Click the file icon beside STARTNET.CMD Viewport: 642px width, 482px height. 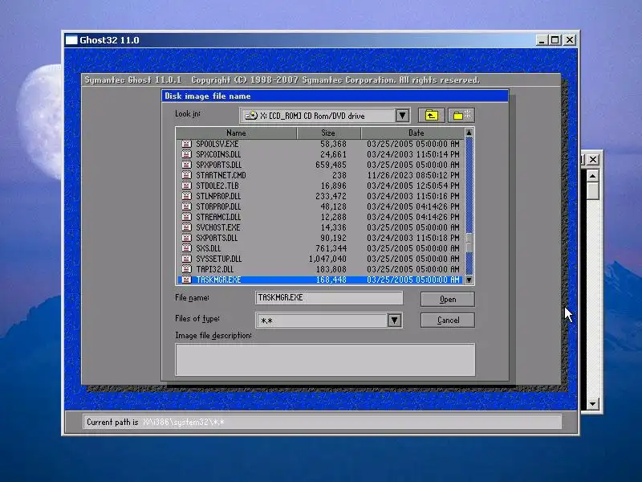(x=187, y=175)
